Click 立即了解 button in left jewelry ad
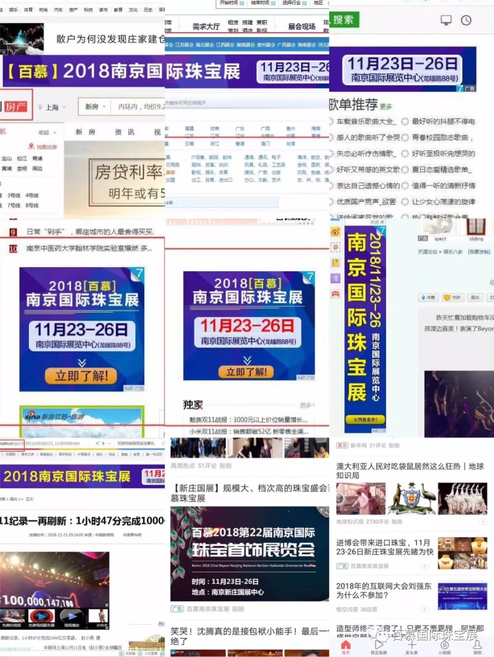 tap(81, 376)
